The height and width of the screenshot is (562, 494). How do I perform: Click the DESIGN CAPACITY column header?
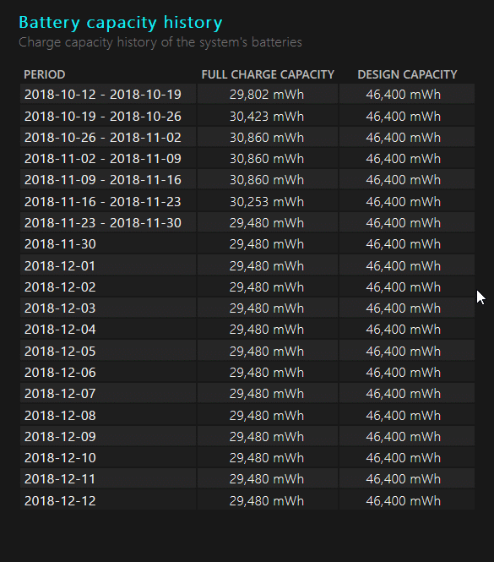click(407, 74)
